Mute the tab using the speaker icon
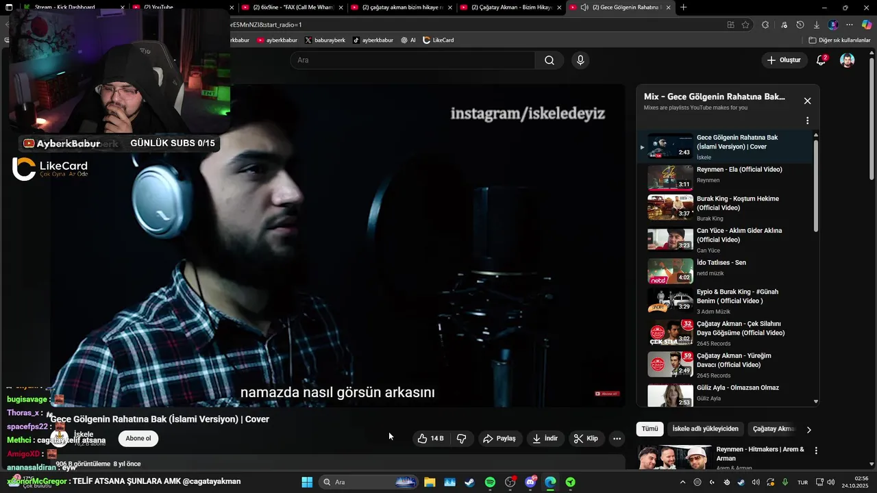The width and height of the screenshot is (877, 493). 584,8
